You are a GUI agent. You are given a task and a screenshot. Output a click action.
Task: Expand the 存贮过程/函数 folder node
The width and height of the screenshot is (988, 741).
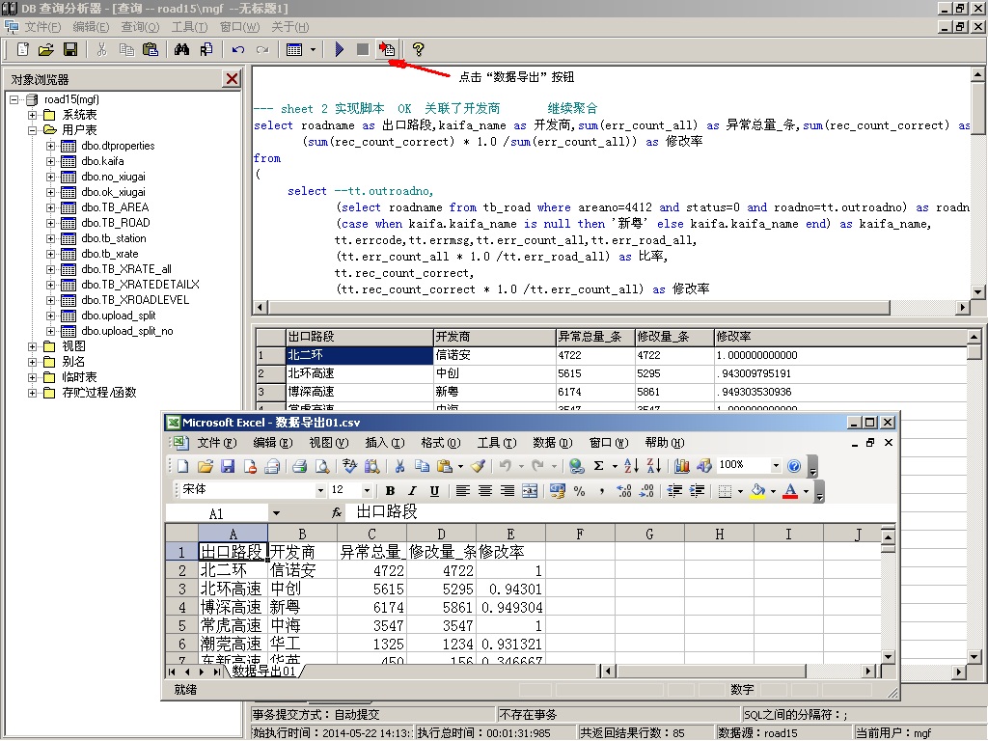point(32,394)
